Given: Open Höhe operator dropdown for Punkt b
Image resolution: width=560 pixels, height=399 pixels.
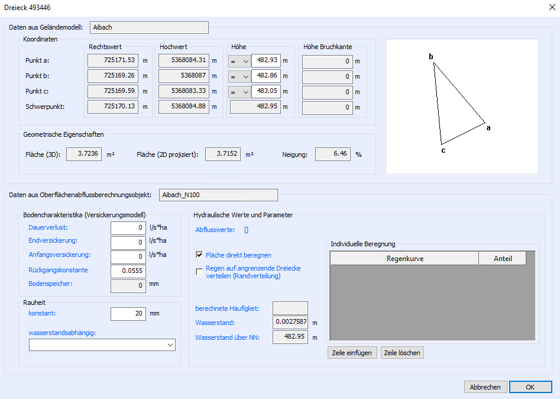Looking at the screenshot, I should click(x=239, y=76).
